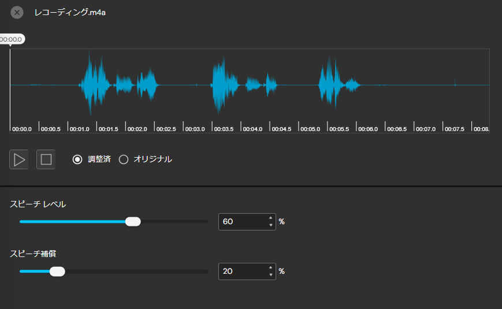Click the スピーチ レベル slider handle
502x309 pixels.
(x=133, y=222)
